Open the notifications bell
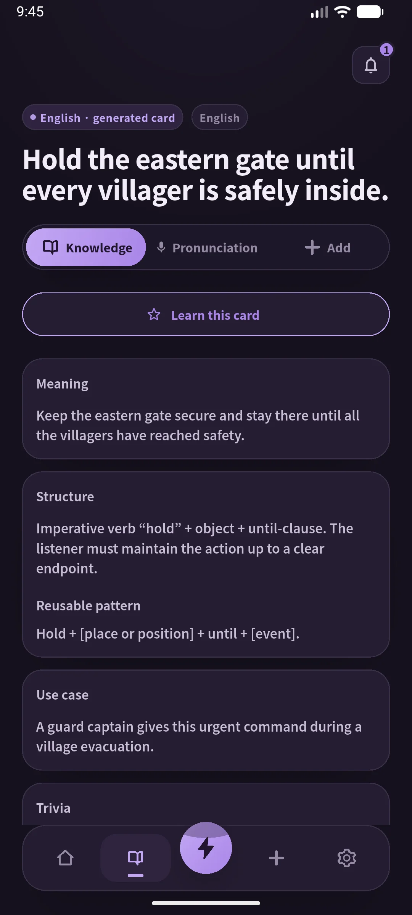The image size is (412, 915). coord(370,65)
